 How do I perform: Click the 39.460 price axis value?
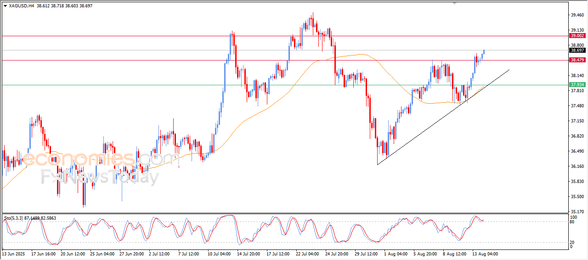(577, 15)
